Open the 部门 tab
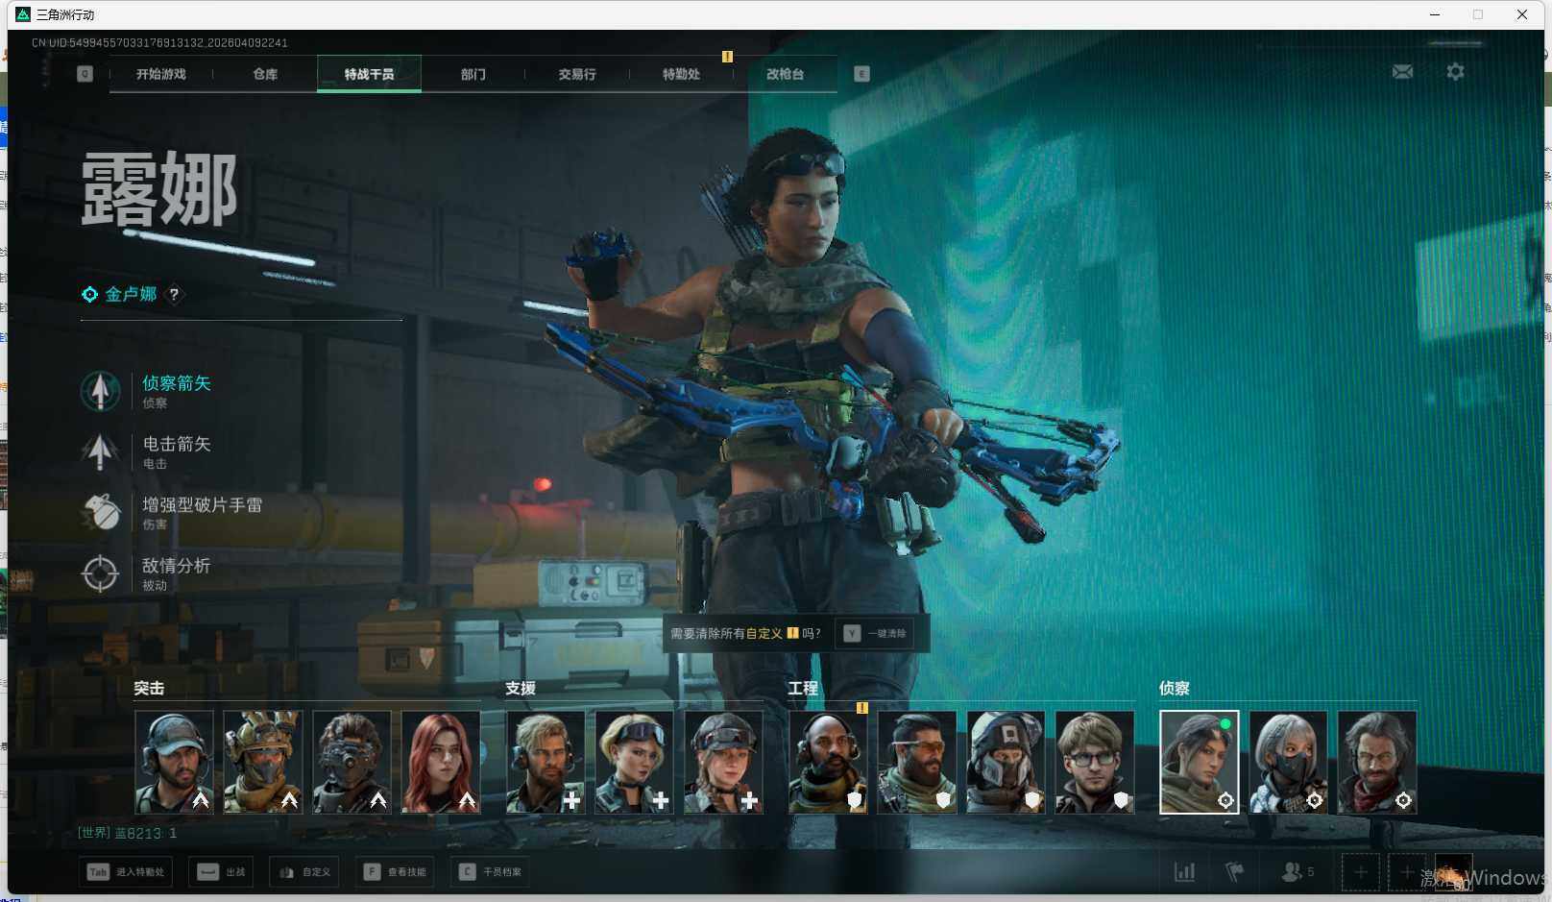Image resolution: width=1552 pixels, height=902 pixels. click(473, 74)
